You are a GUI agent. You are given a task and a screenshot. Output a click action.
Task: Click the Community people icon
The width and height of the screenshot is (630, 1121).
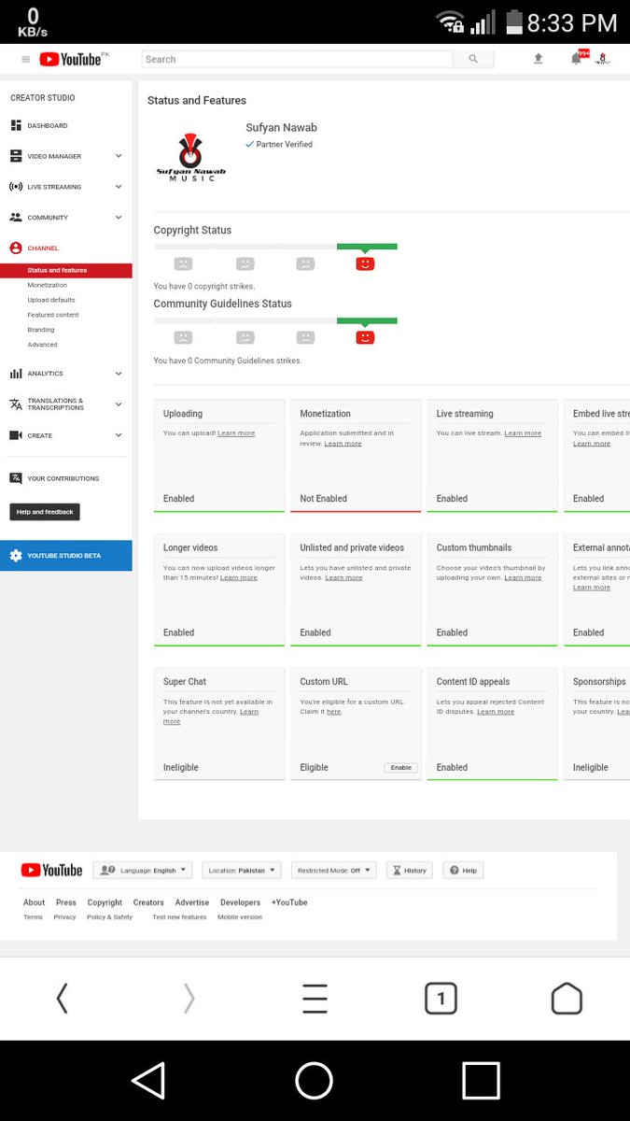click(x=16, y=217)
